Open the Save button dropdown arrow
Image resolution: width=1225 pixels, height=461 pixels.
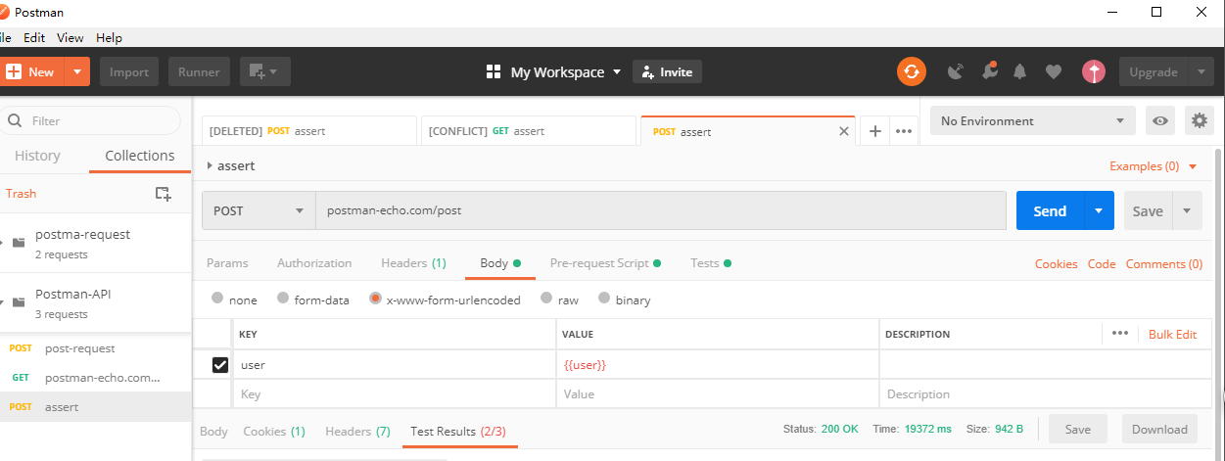coord(1187,210)
